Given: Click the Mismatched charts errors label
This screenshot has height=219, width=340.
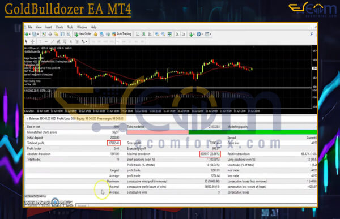Looking at the screenshot, I should (x=42, y=132).
